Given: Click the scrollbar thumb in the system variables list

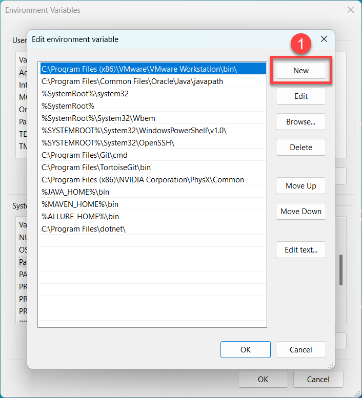Looking at the screenshot, I should 341,270.
